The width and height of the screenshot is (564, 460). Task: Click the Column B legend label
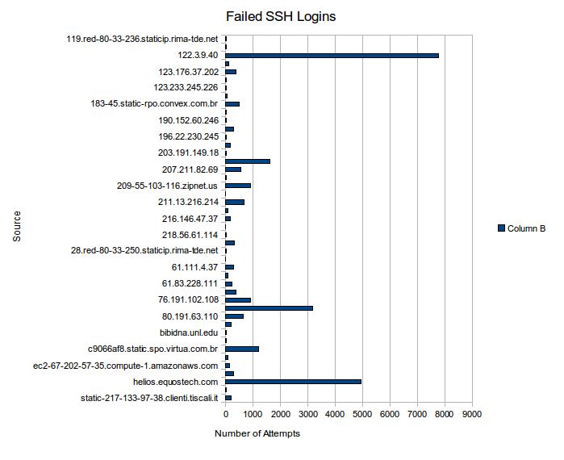pos(526,228)
